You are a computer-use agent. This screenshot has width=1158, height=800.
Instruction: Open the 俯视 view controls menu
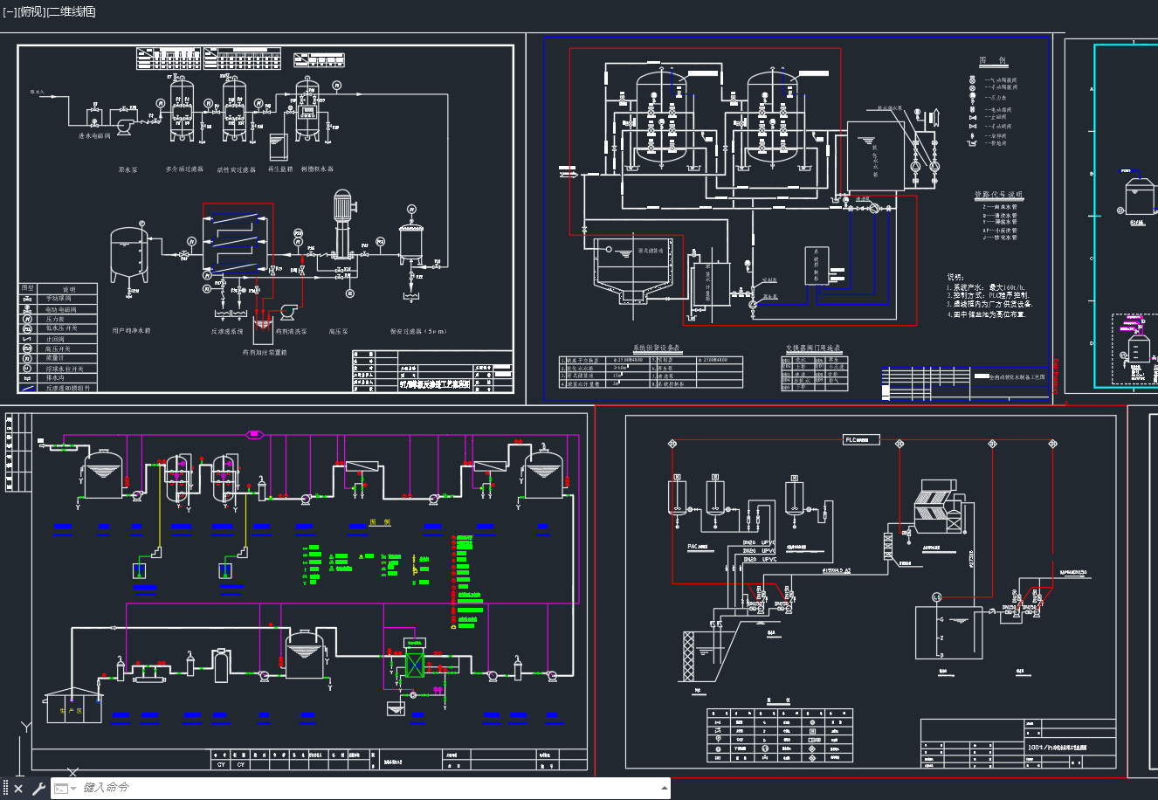[31, 11]
